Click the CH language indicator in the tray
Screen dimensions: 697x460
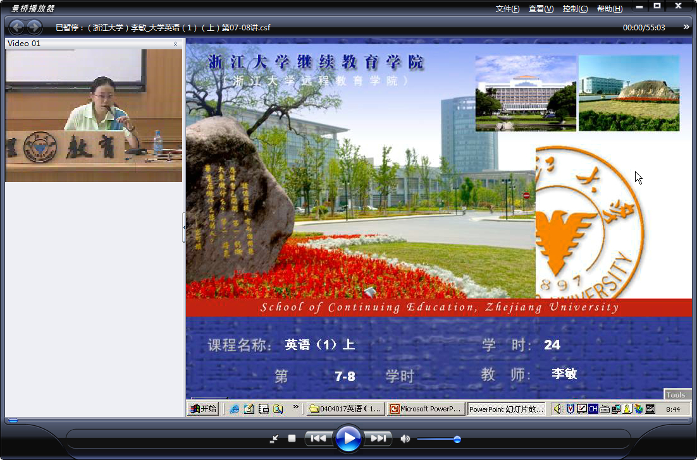(593, 409)
